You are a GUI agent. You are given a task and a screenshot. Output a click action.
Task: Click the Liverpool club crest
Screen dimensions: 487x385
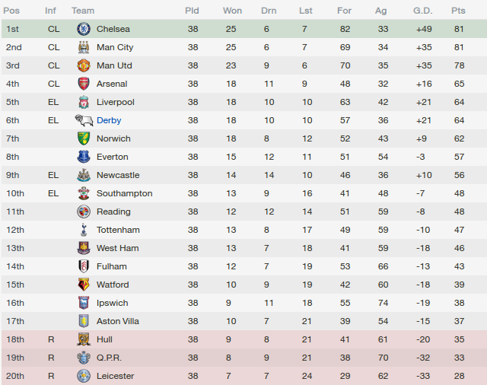(x=84, y=102)
